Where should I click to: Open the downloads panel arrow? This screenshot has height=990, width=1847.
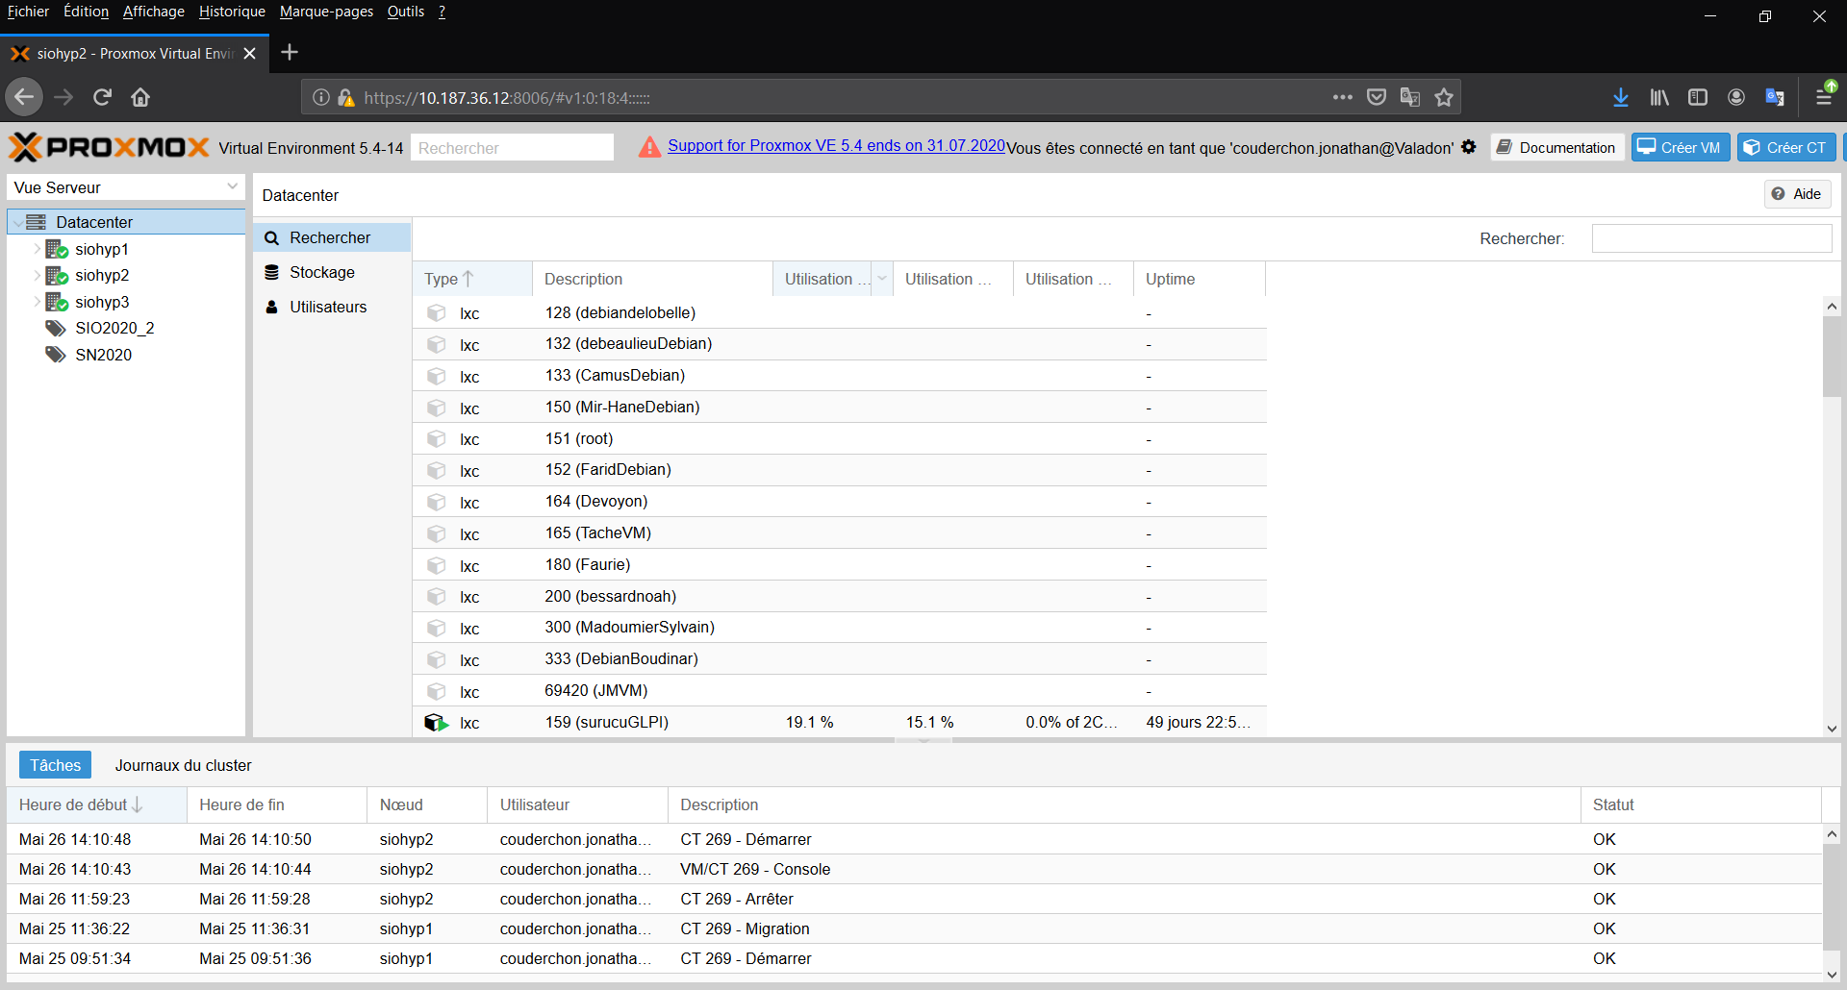point(1621,97)
